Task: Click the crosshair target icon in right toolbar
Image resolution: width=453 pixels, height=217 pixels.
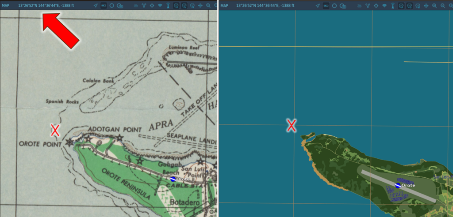Action: pos(376,6)
